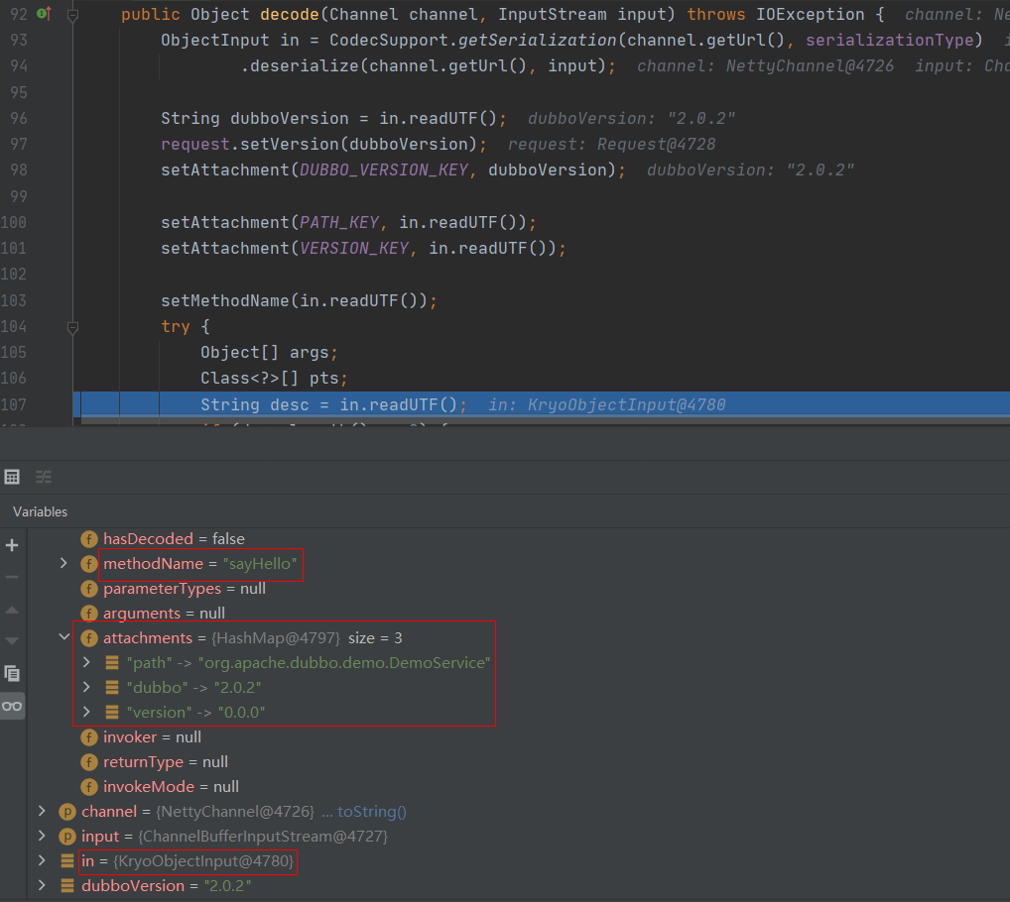The width and height of the screenshot is (1010, 902).
Task: Click the move watch up arrow
Action: [12, 610]
